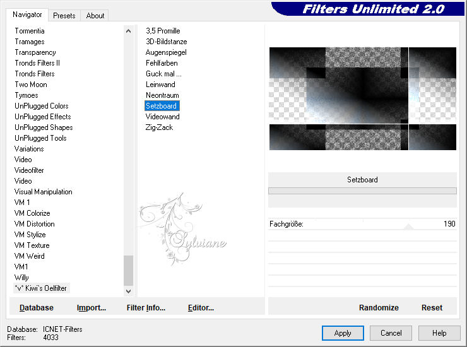Choose the 3D-Bildstanze filter
The height and width of the screenshot is (347, 467).
click(x=166, y=42)
